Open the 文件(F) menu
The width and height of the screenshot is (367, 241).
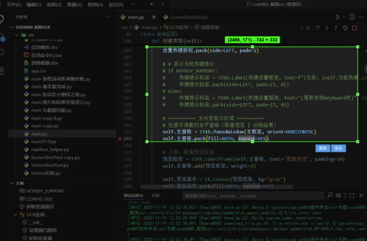click(14, 4)
